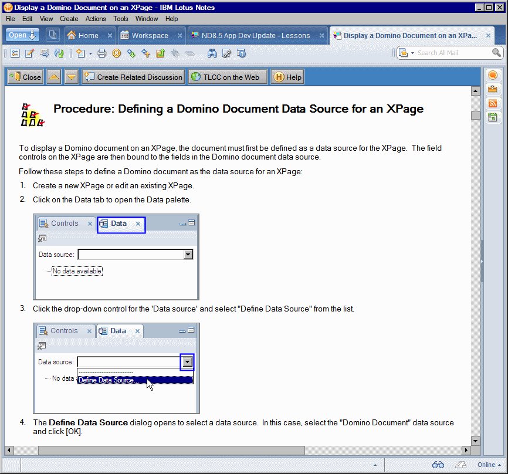The image size is (508, 474).
Task: Open the Actions menu
Action: click(95, 19)
